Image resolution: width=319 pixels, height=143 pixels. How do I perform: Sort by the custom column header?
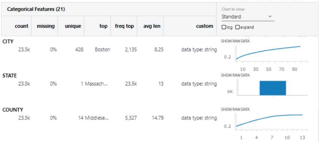tap(205, 26)
